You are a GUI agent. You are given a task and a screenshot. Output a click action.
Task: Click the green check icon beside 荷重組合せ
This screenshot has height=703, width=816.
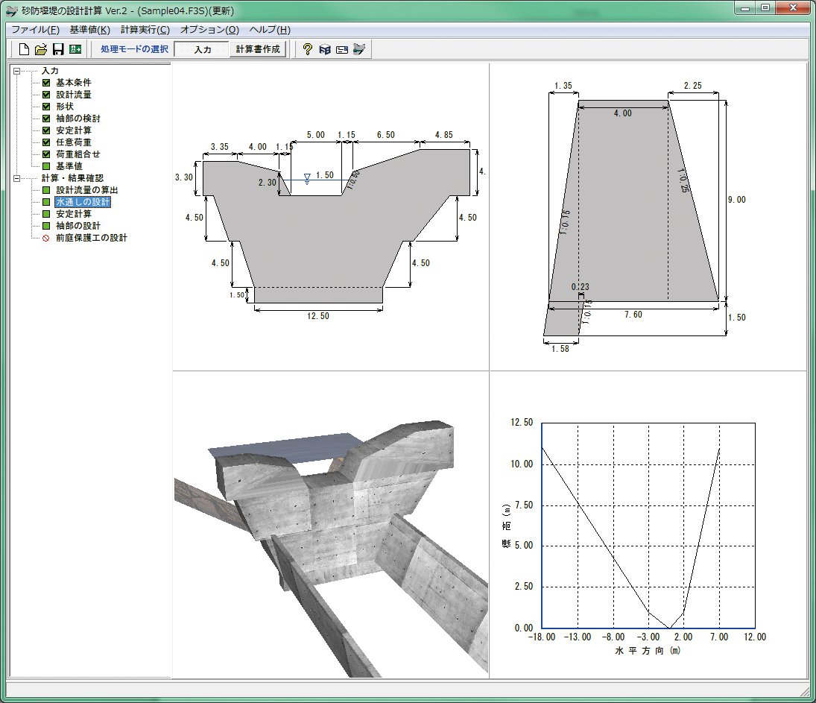[46, 154]
